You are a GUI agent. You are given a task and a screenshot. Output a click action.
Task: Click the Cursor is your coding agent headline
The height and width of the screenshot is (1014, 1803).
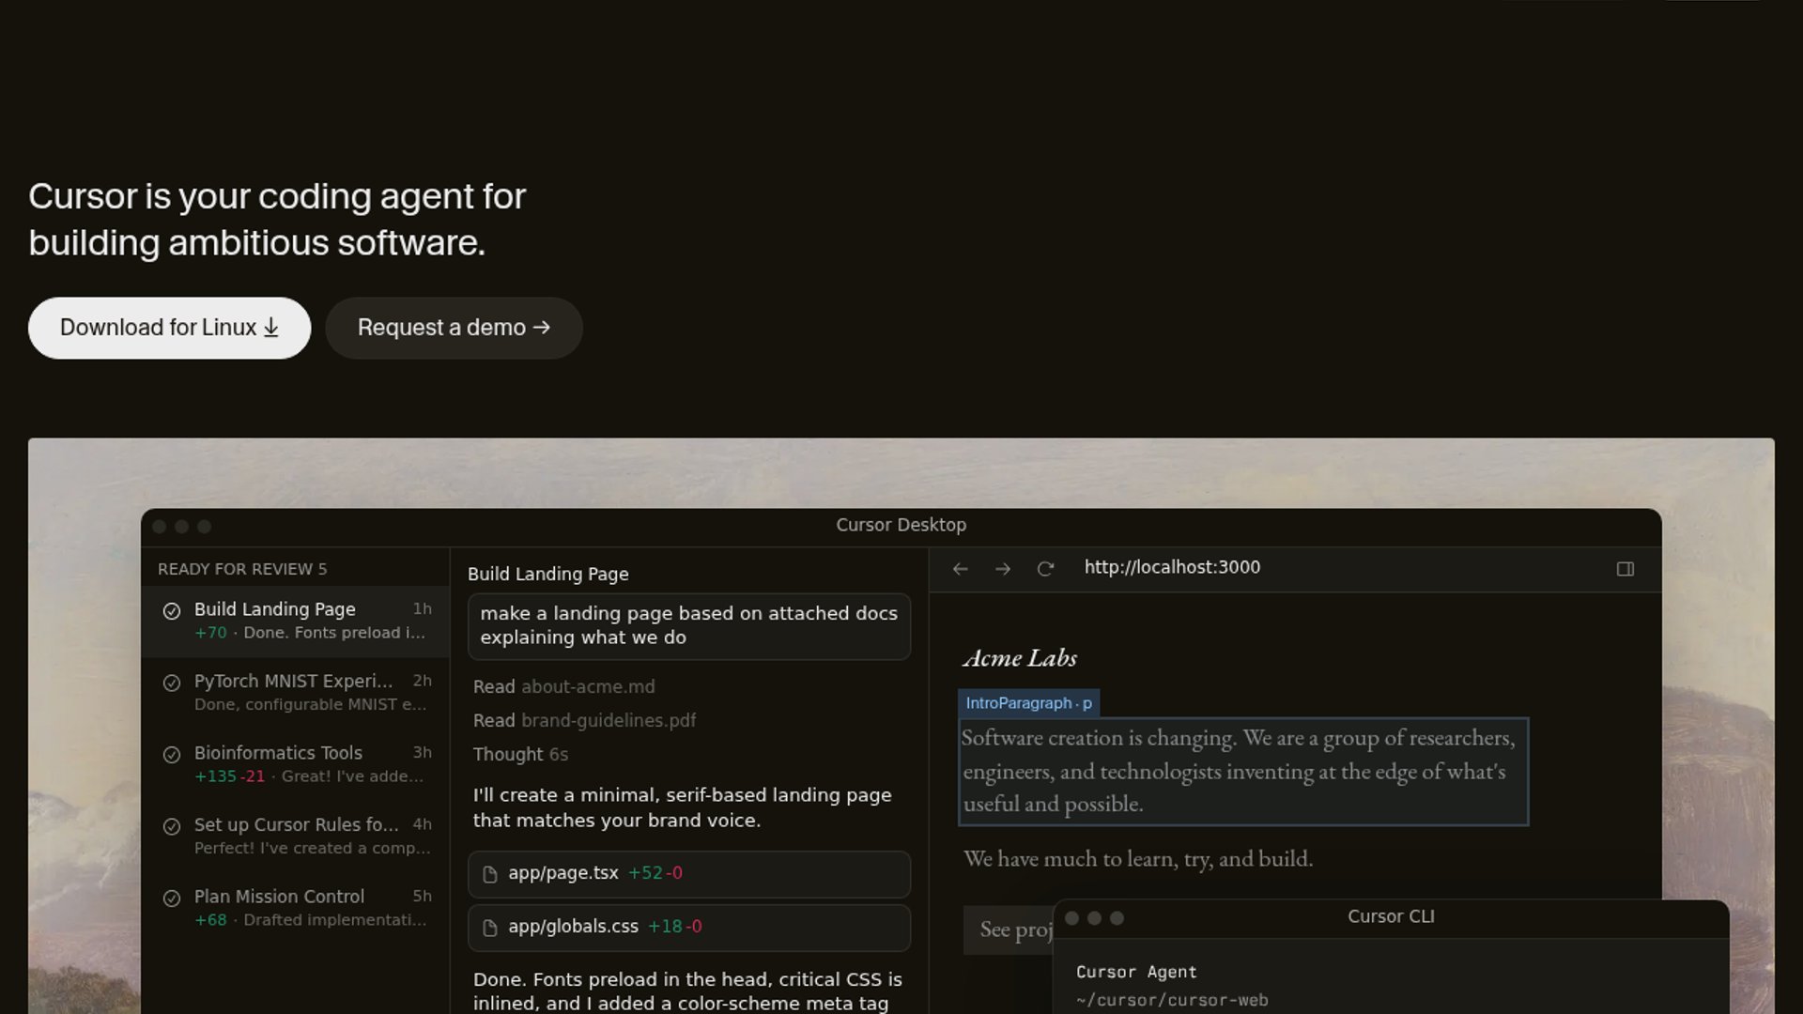[277, 220]
